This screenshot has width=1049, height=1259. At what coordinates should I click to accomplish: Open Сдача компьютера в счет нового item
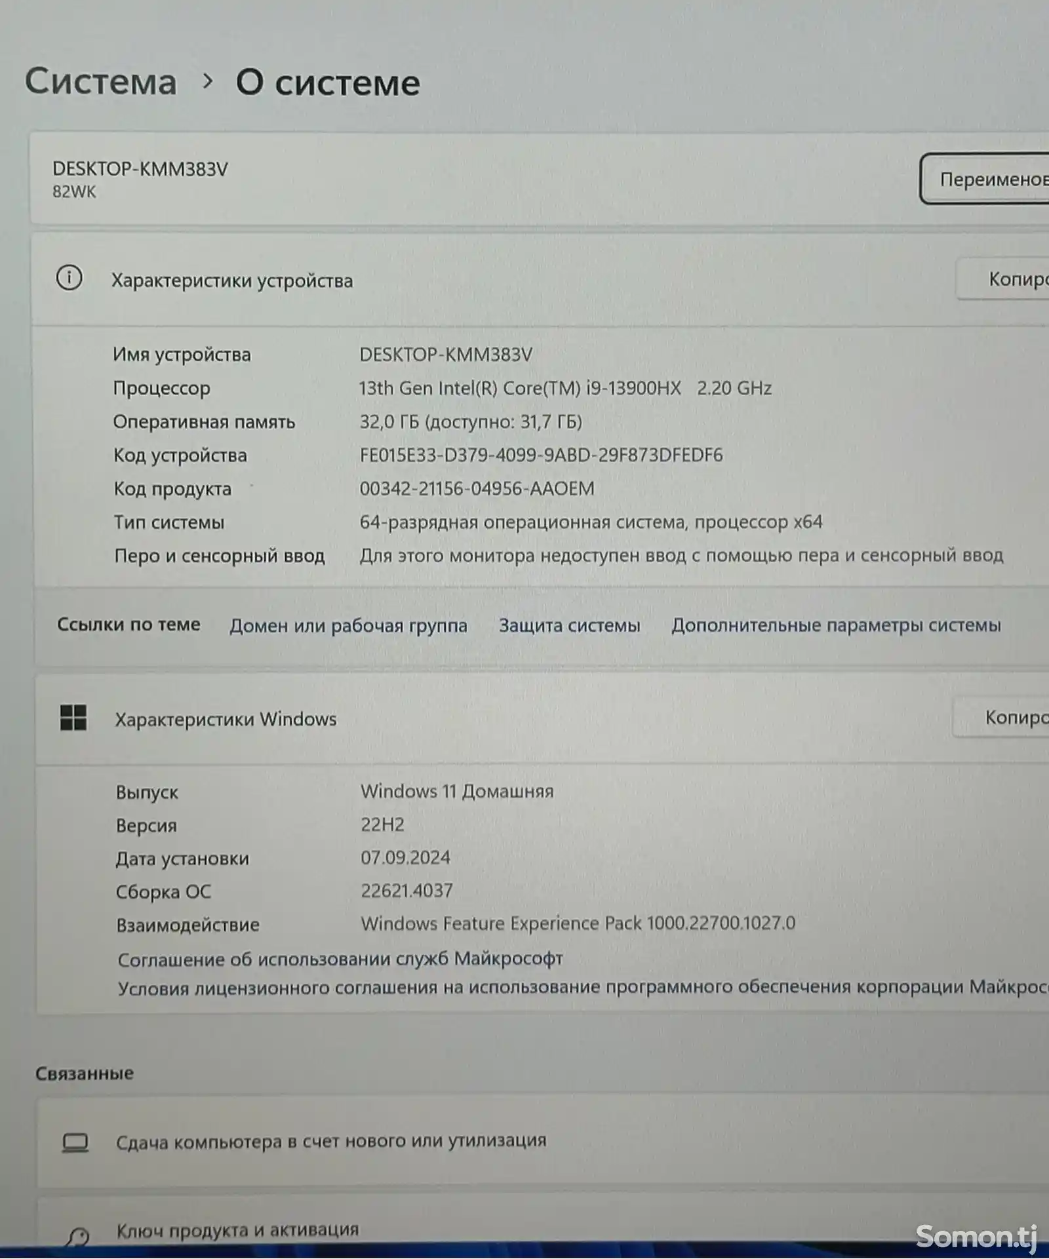(x=543, y=1142)
